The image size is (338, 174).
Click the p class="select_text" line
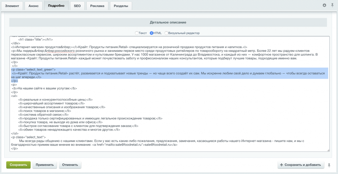(x=28, y=137)
